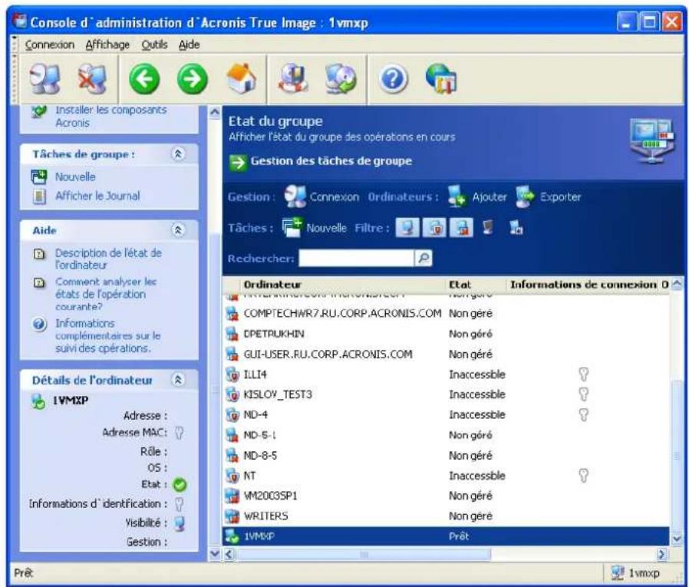Open the Aide menu in menu bar
The width and height of the screenshot is (689, 587).
tap(189, 45)
